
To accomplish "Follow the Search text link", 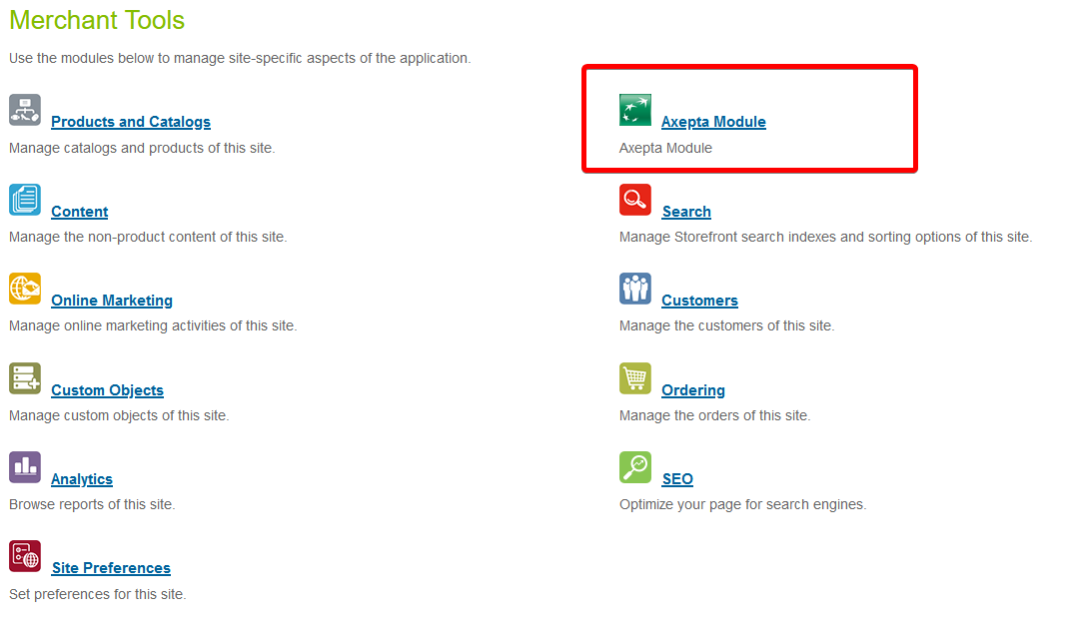I will pyautogui.click(x=686, y=212).
